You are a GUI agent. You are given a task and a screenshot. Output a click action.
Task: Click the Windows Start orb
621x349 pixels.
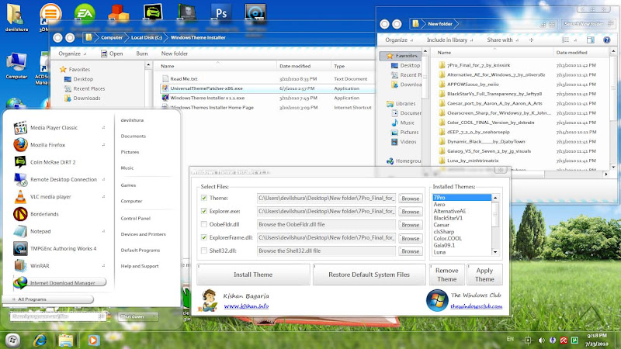coord(13,339)
